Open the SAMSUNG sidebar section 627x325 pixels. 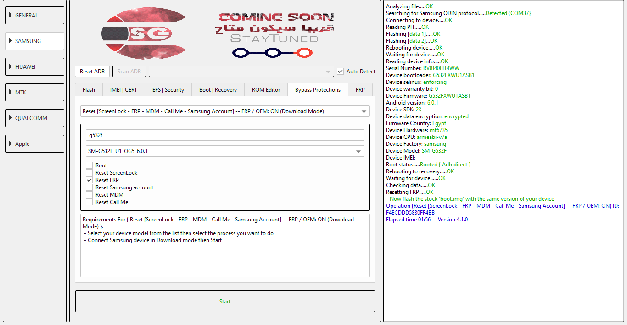(34, 41)
